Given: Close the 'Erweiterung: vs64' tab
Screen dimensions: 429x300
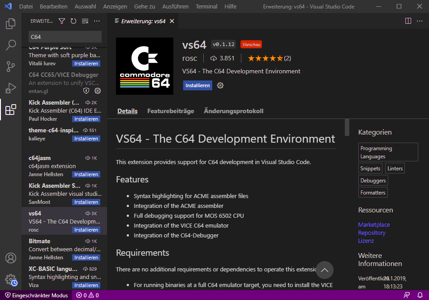Looking at the screenshot, I should (x=172, y=21).
